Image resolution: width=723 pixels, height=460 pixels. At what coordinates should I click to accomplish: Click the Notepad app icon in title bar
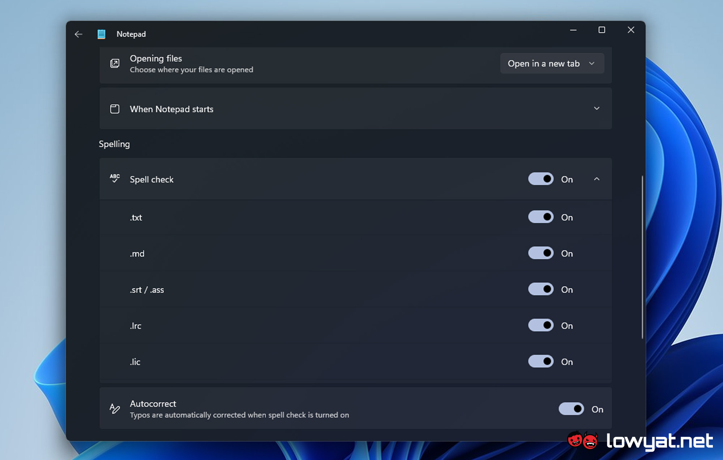point(101,34)
